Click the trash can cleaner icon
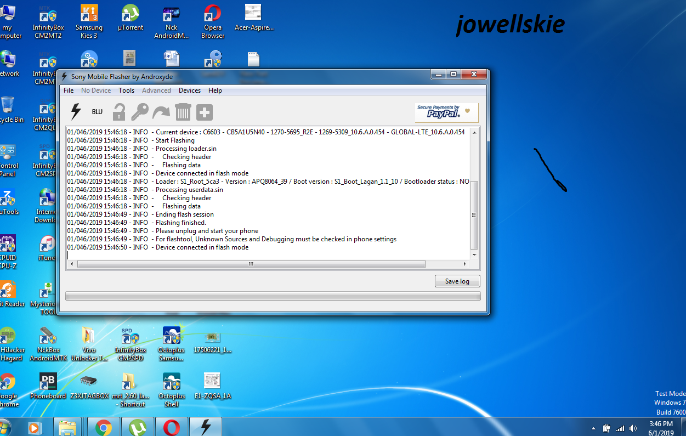 [x=183, y=112]
